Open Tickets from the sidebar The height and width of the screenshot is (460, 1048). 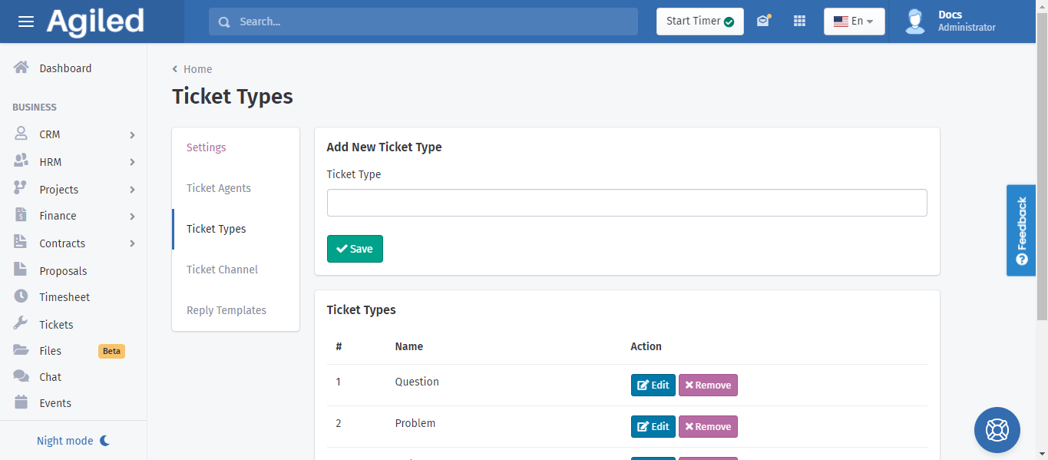[x=56, y=325]
